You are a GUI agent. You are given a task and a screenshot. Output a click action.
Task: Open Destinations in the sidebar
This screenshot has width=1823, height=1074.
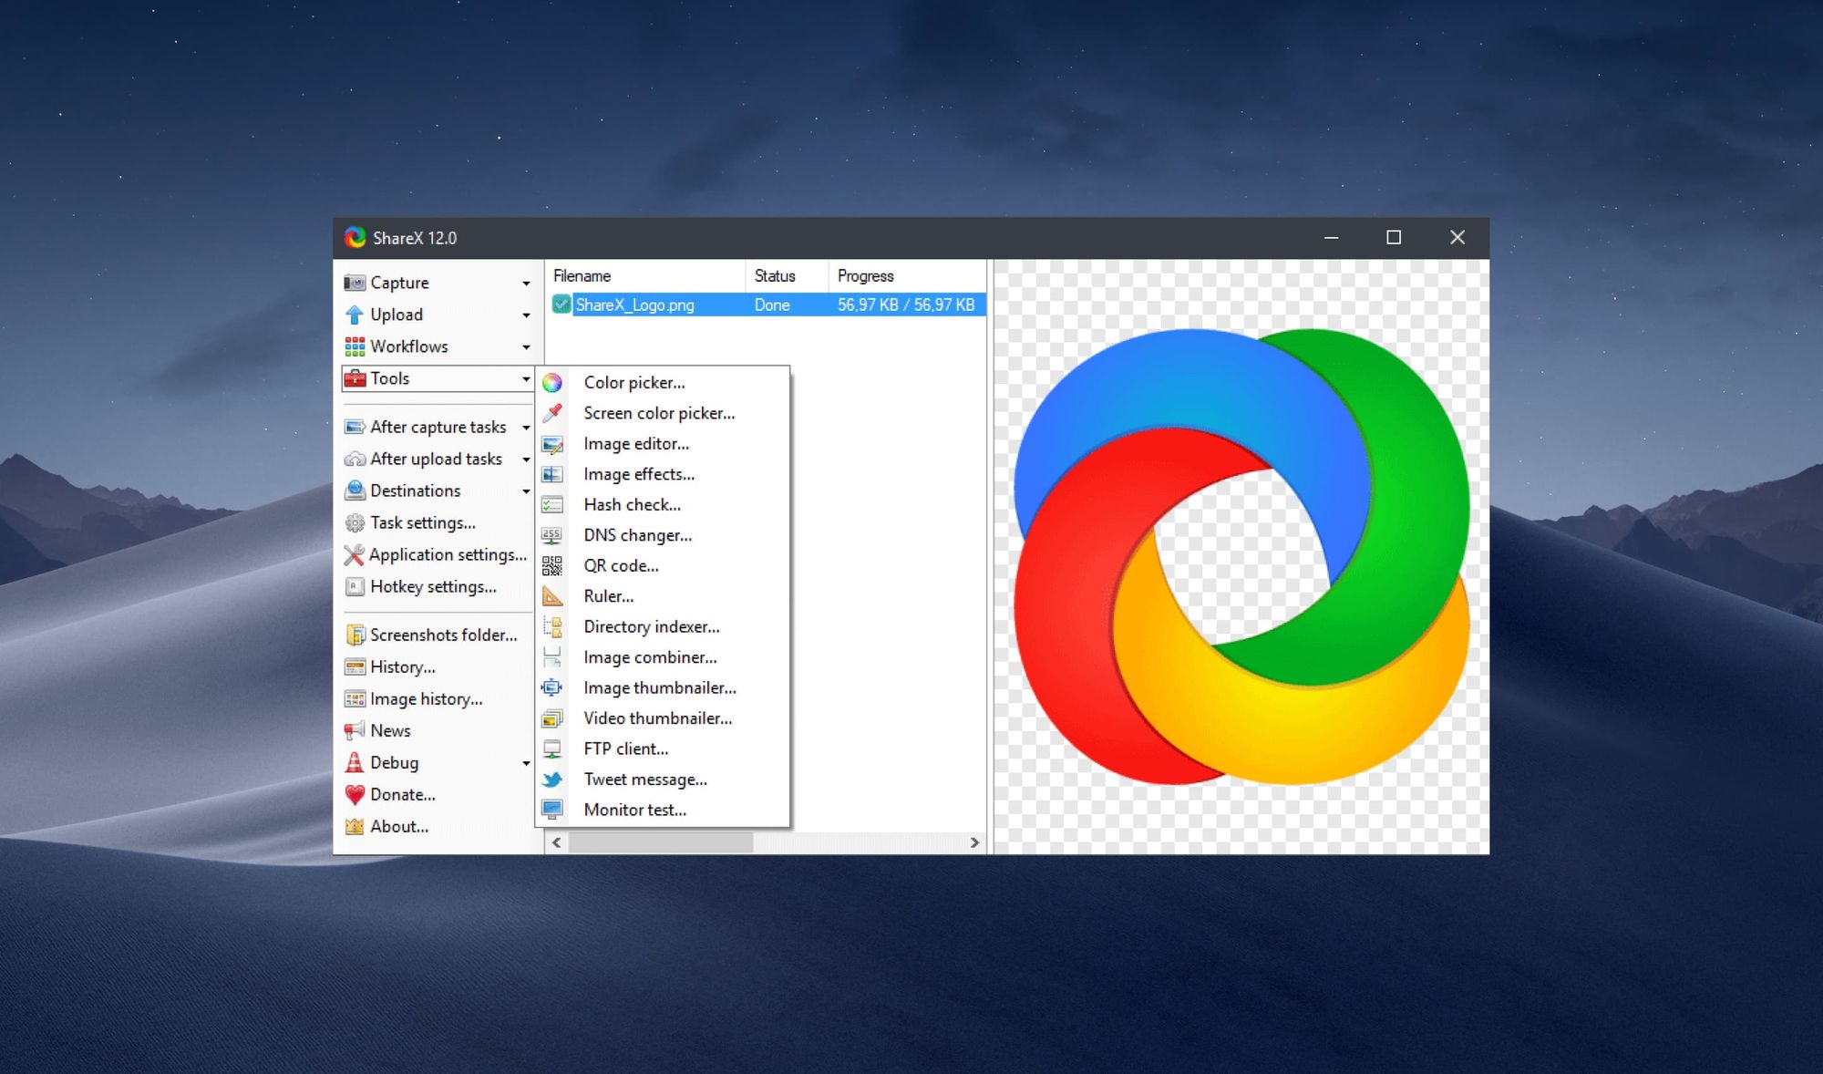(x=416, y=491)
